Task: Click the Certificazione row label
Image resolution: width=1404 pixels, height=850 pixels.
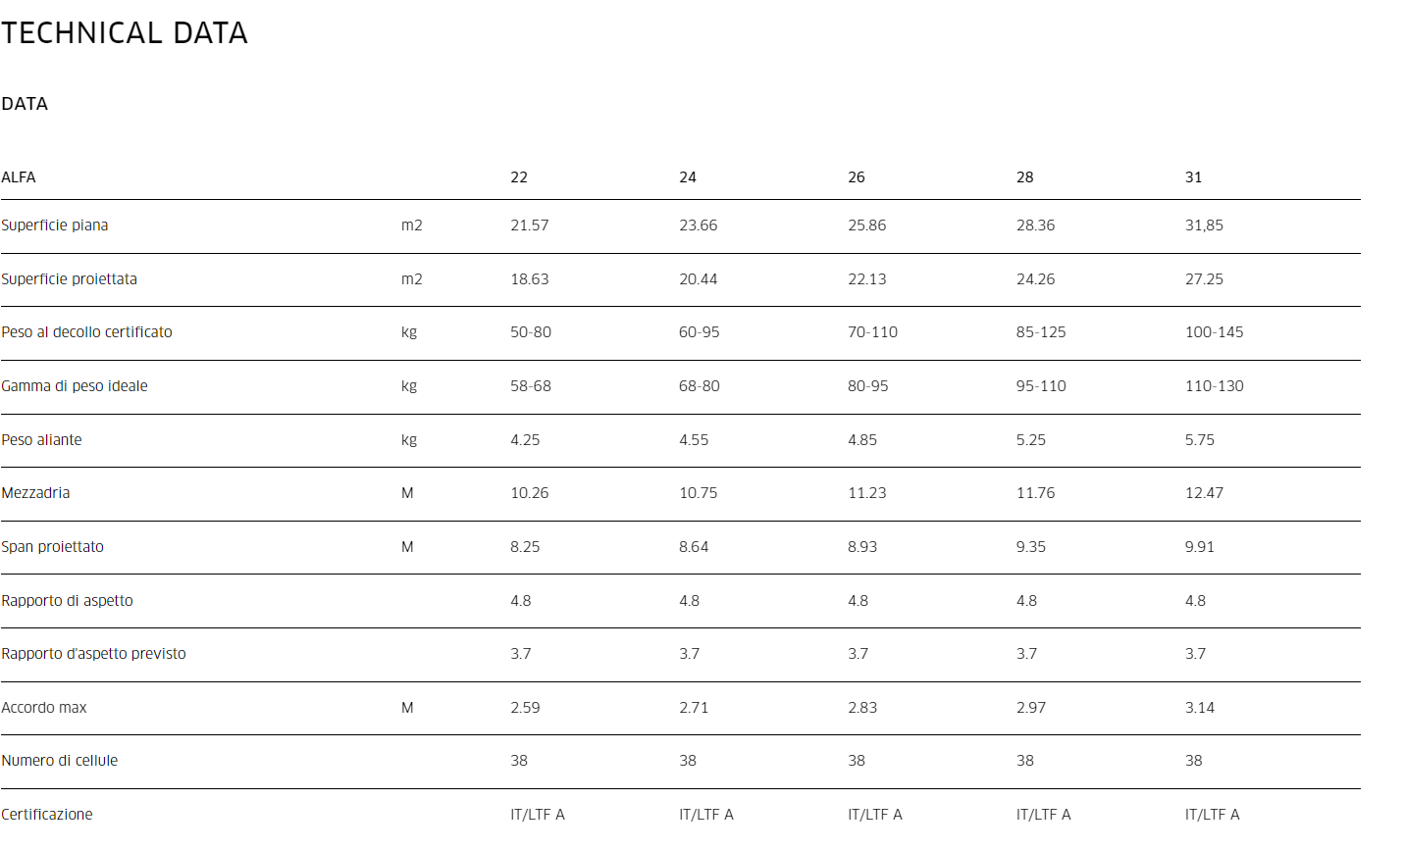Action: [47, 815]
